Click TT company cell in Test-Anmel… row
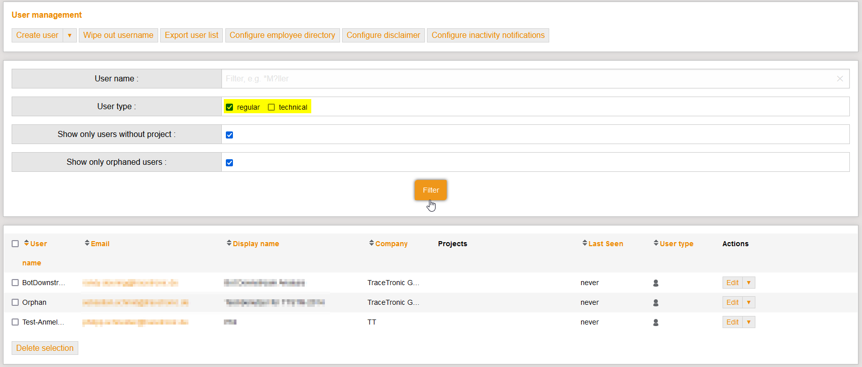Viewport: 862px width, 367px height. (372, 322)
